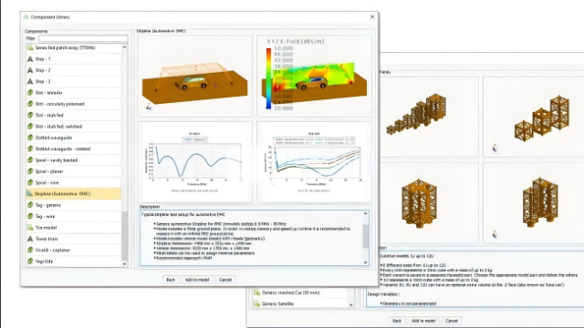Click the icon beside Tire model
The image size is (584, 328).
click(x=30, y=228)
